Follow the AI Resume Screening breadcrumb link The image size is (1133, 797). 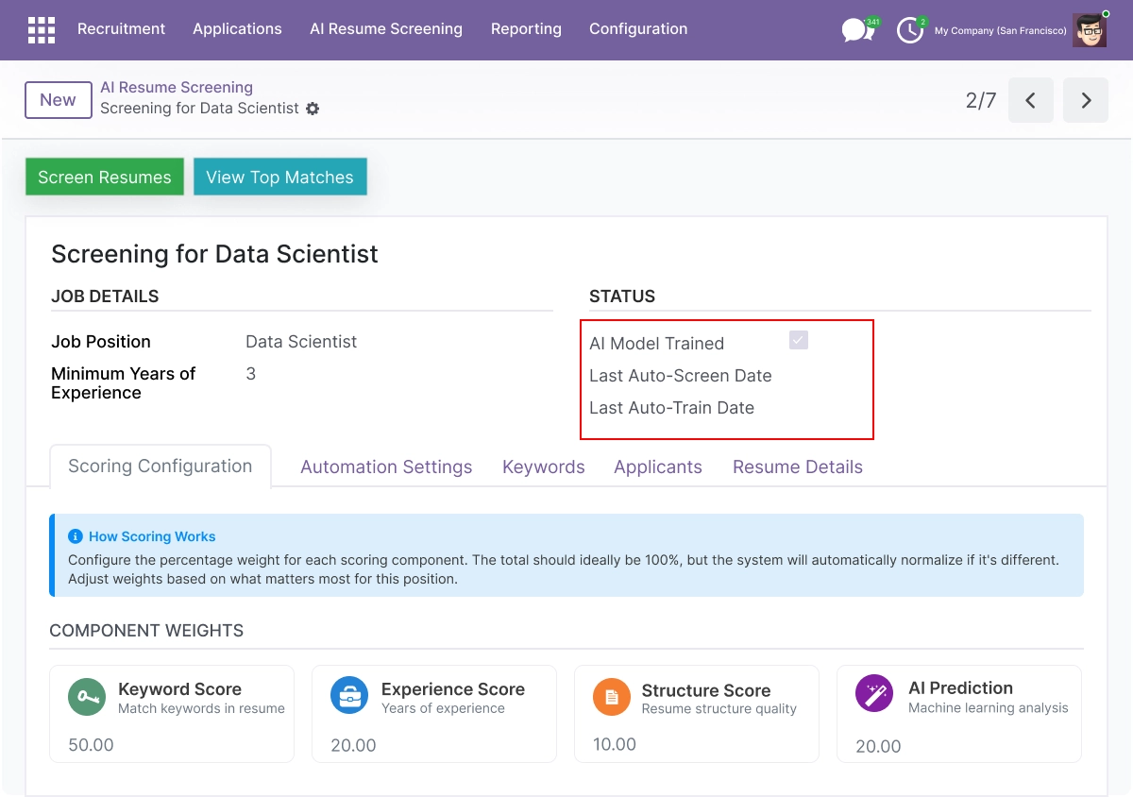point(177,88)
